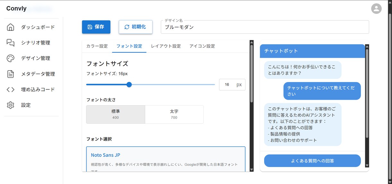Image resolution: width=392 pixels, height=184 pixels.
Task: Click the フォント選択 heading
Action: point(99,139)
